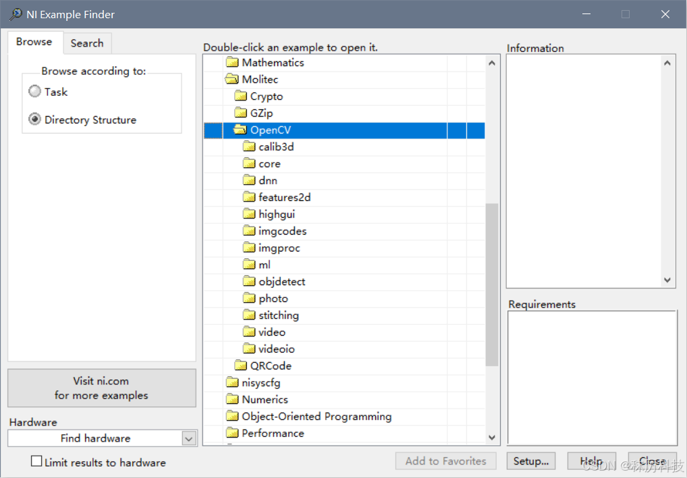The image size is (687, 478).
Task: Switch to the Browse tab
Action: coord(34,42)
